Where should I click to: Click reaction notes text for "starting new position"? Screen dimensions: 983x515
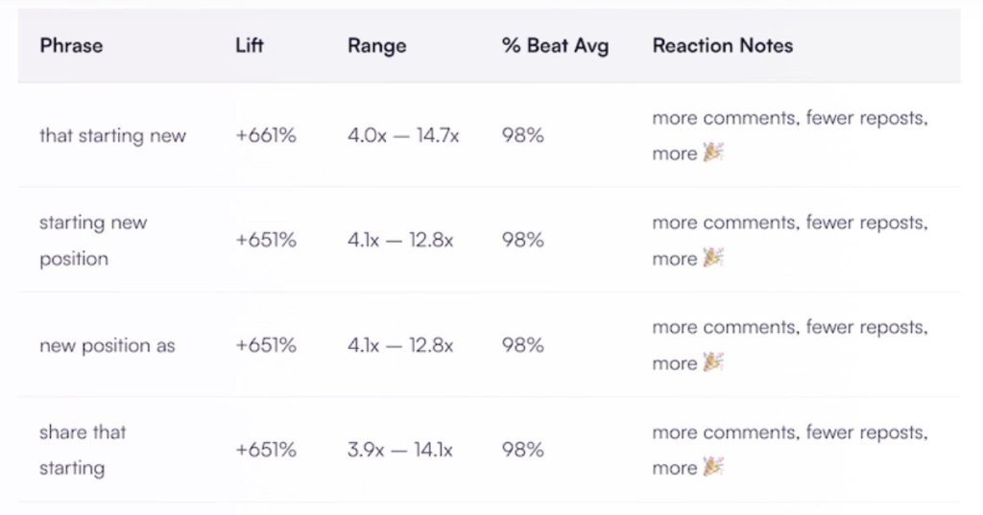point(789,223)
